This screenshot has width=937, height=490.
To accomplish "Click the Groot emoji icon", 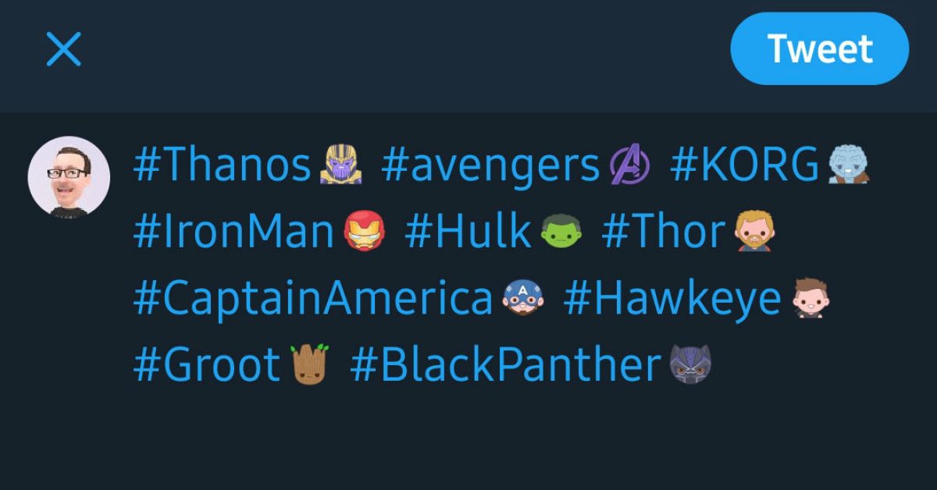I will [x=310, y=365].
